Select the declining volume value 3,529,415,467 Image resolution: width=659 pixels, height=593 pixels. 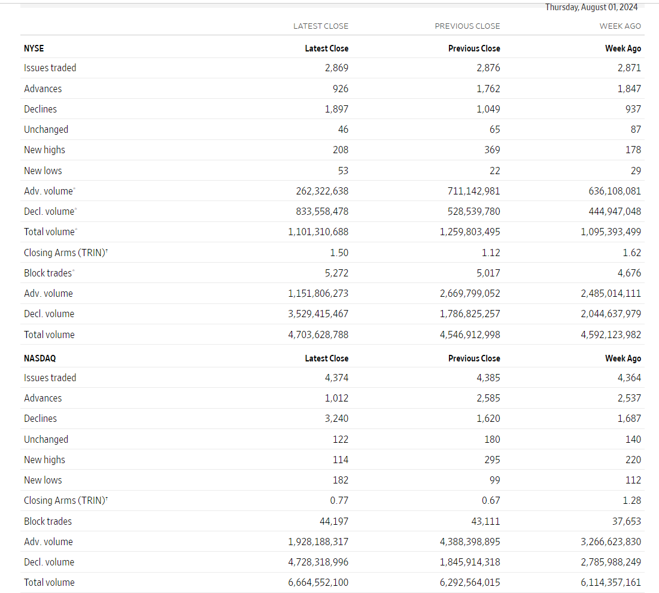(318, 314)
